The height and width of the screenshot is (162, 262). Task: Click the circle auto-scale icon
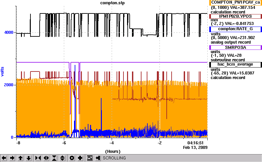click(x=72, y=158)
